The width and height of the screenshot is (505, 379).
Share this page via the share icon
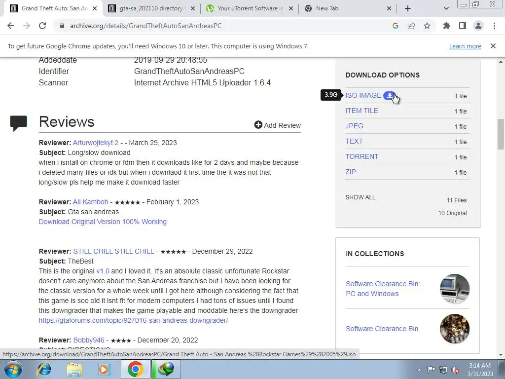[411, 26]
